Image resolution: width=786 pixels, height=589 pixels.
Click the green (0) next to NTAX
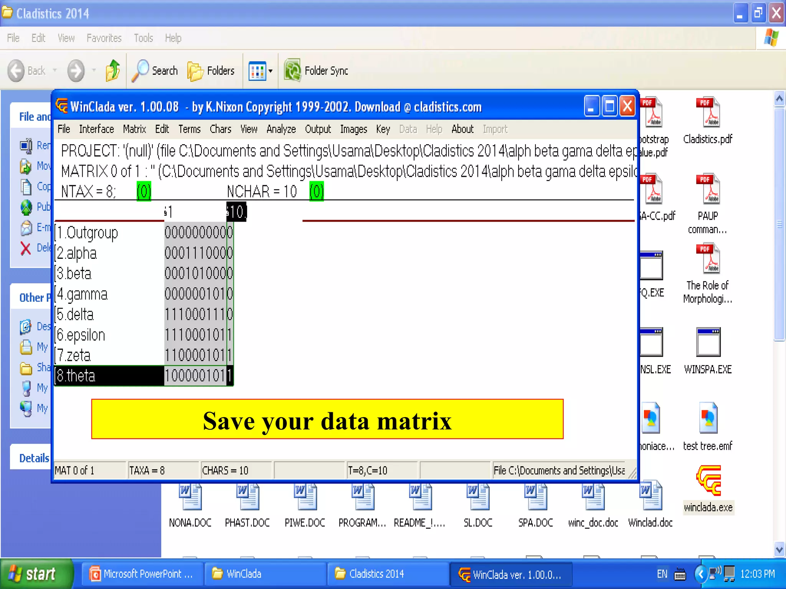(144, 191)
